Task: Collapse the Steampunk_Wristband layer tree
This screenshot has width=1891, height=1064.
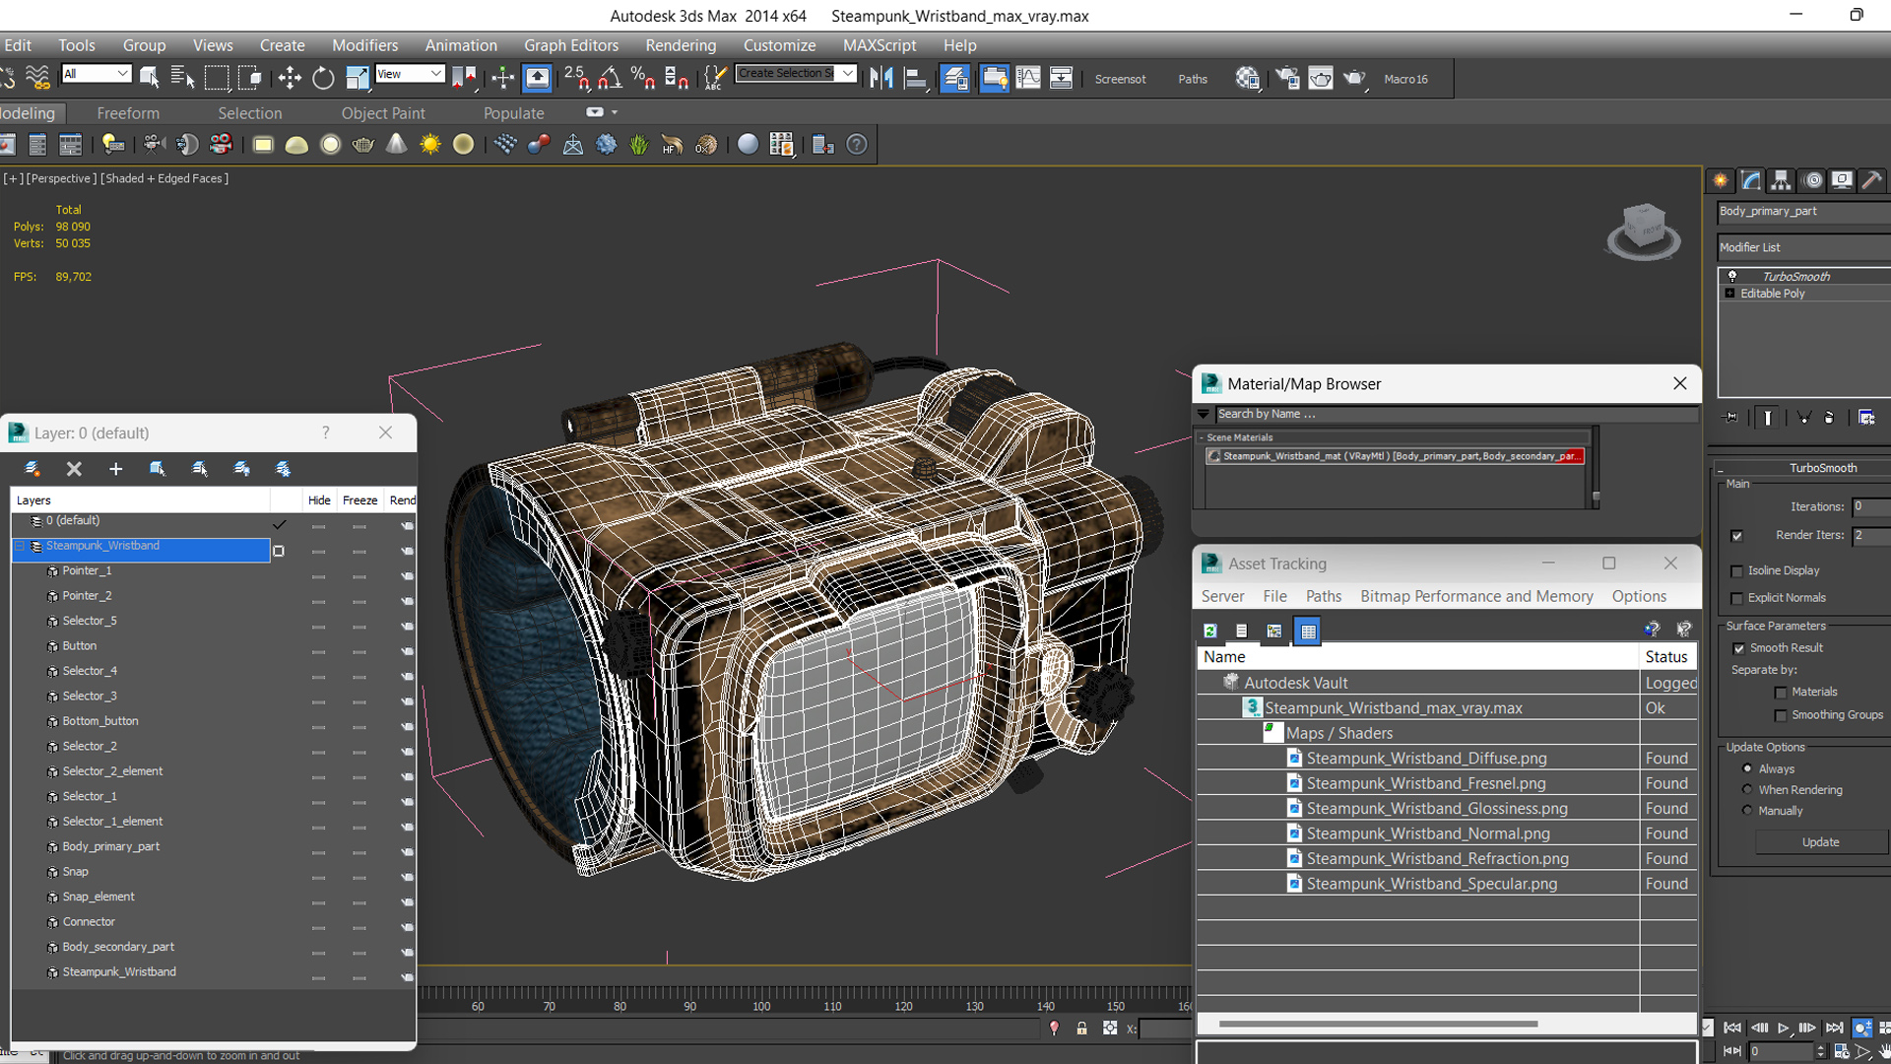Action: click(19, 546)
